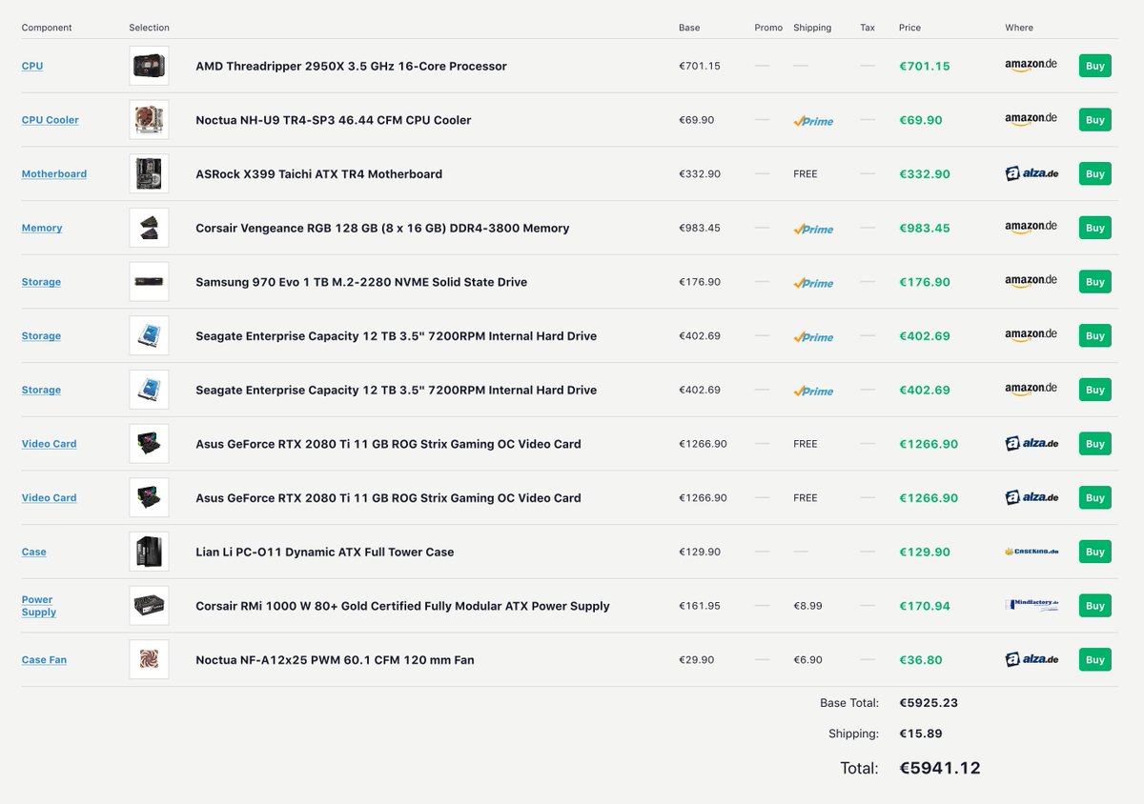Click Prime icon for Samsung 970 Evo
Viewport: 1144px width, 804px height.
(813, 283)
